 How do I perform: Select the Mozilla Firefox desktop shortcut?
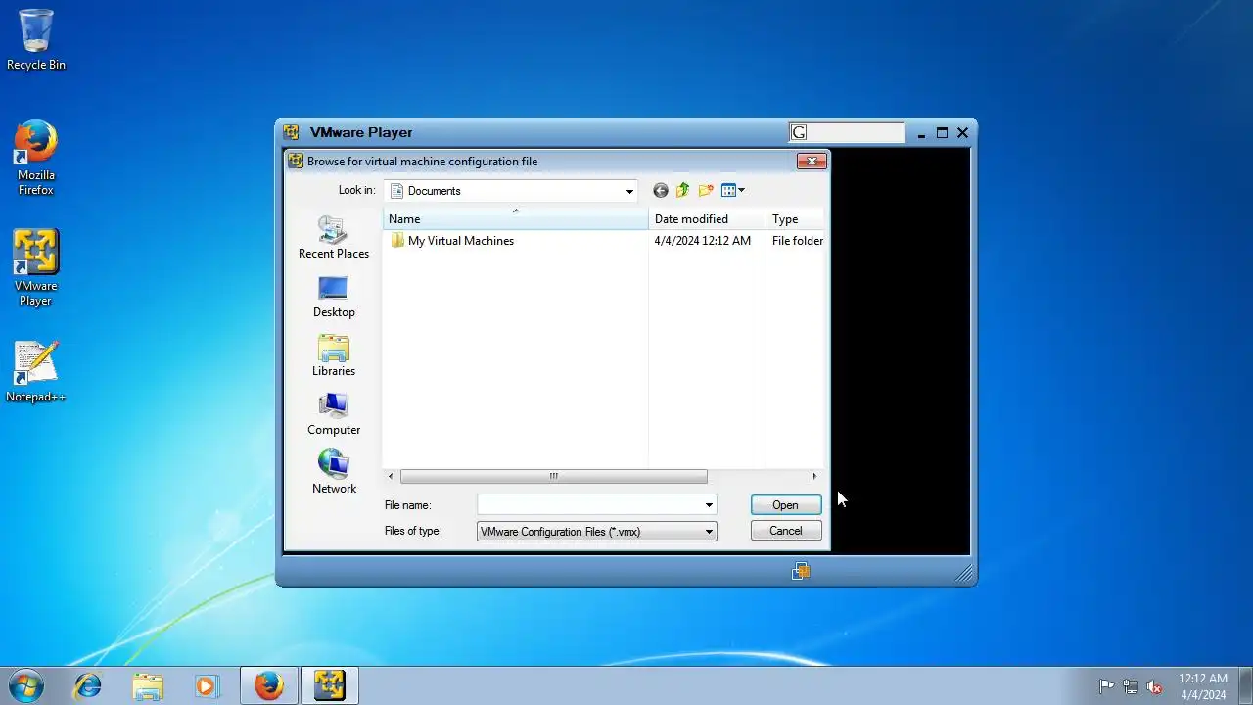coord(36,158)
